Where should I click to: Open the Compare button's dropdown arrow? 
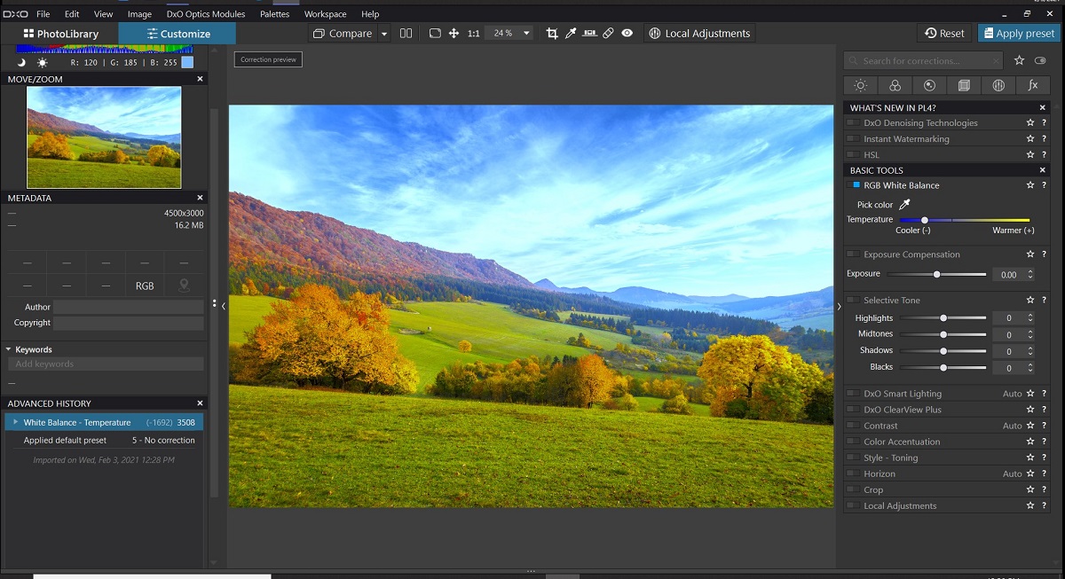(383, 33)
